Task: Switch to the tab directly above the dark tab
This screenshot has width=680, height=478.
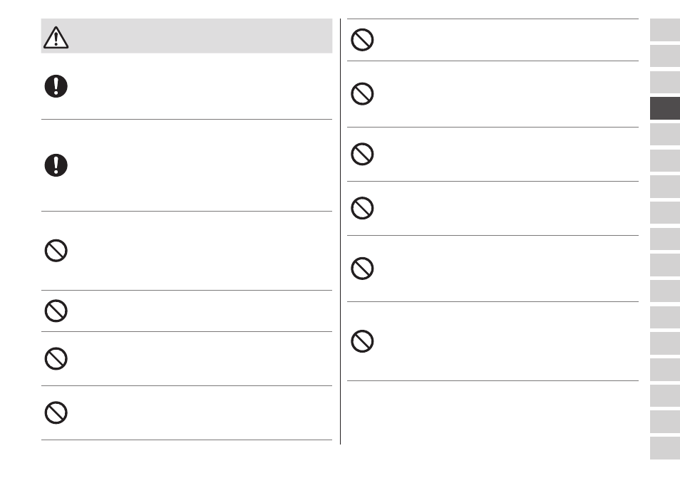Action: click(665, 83)
